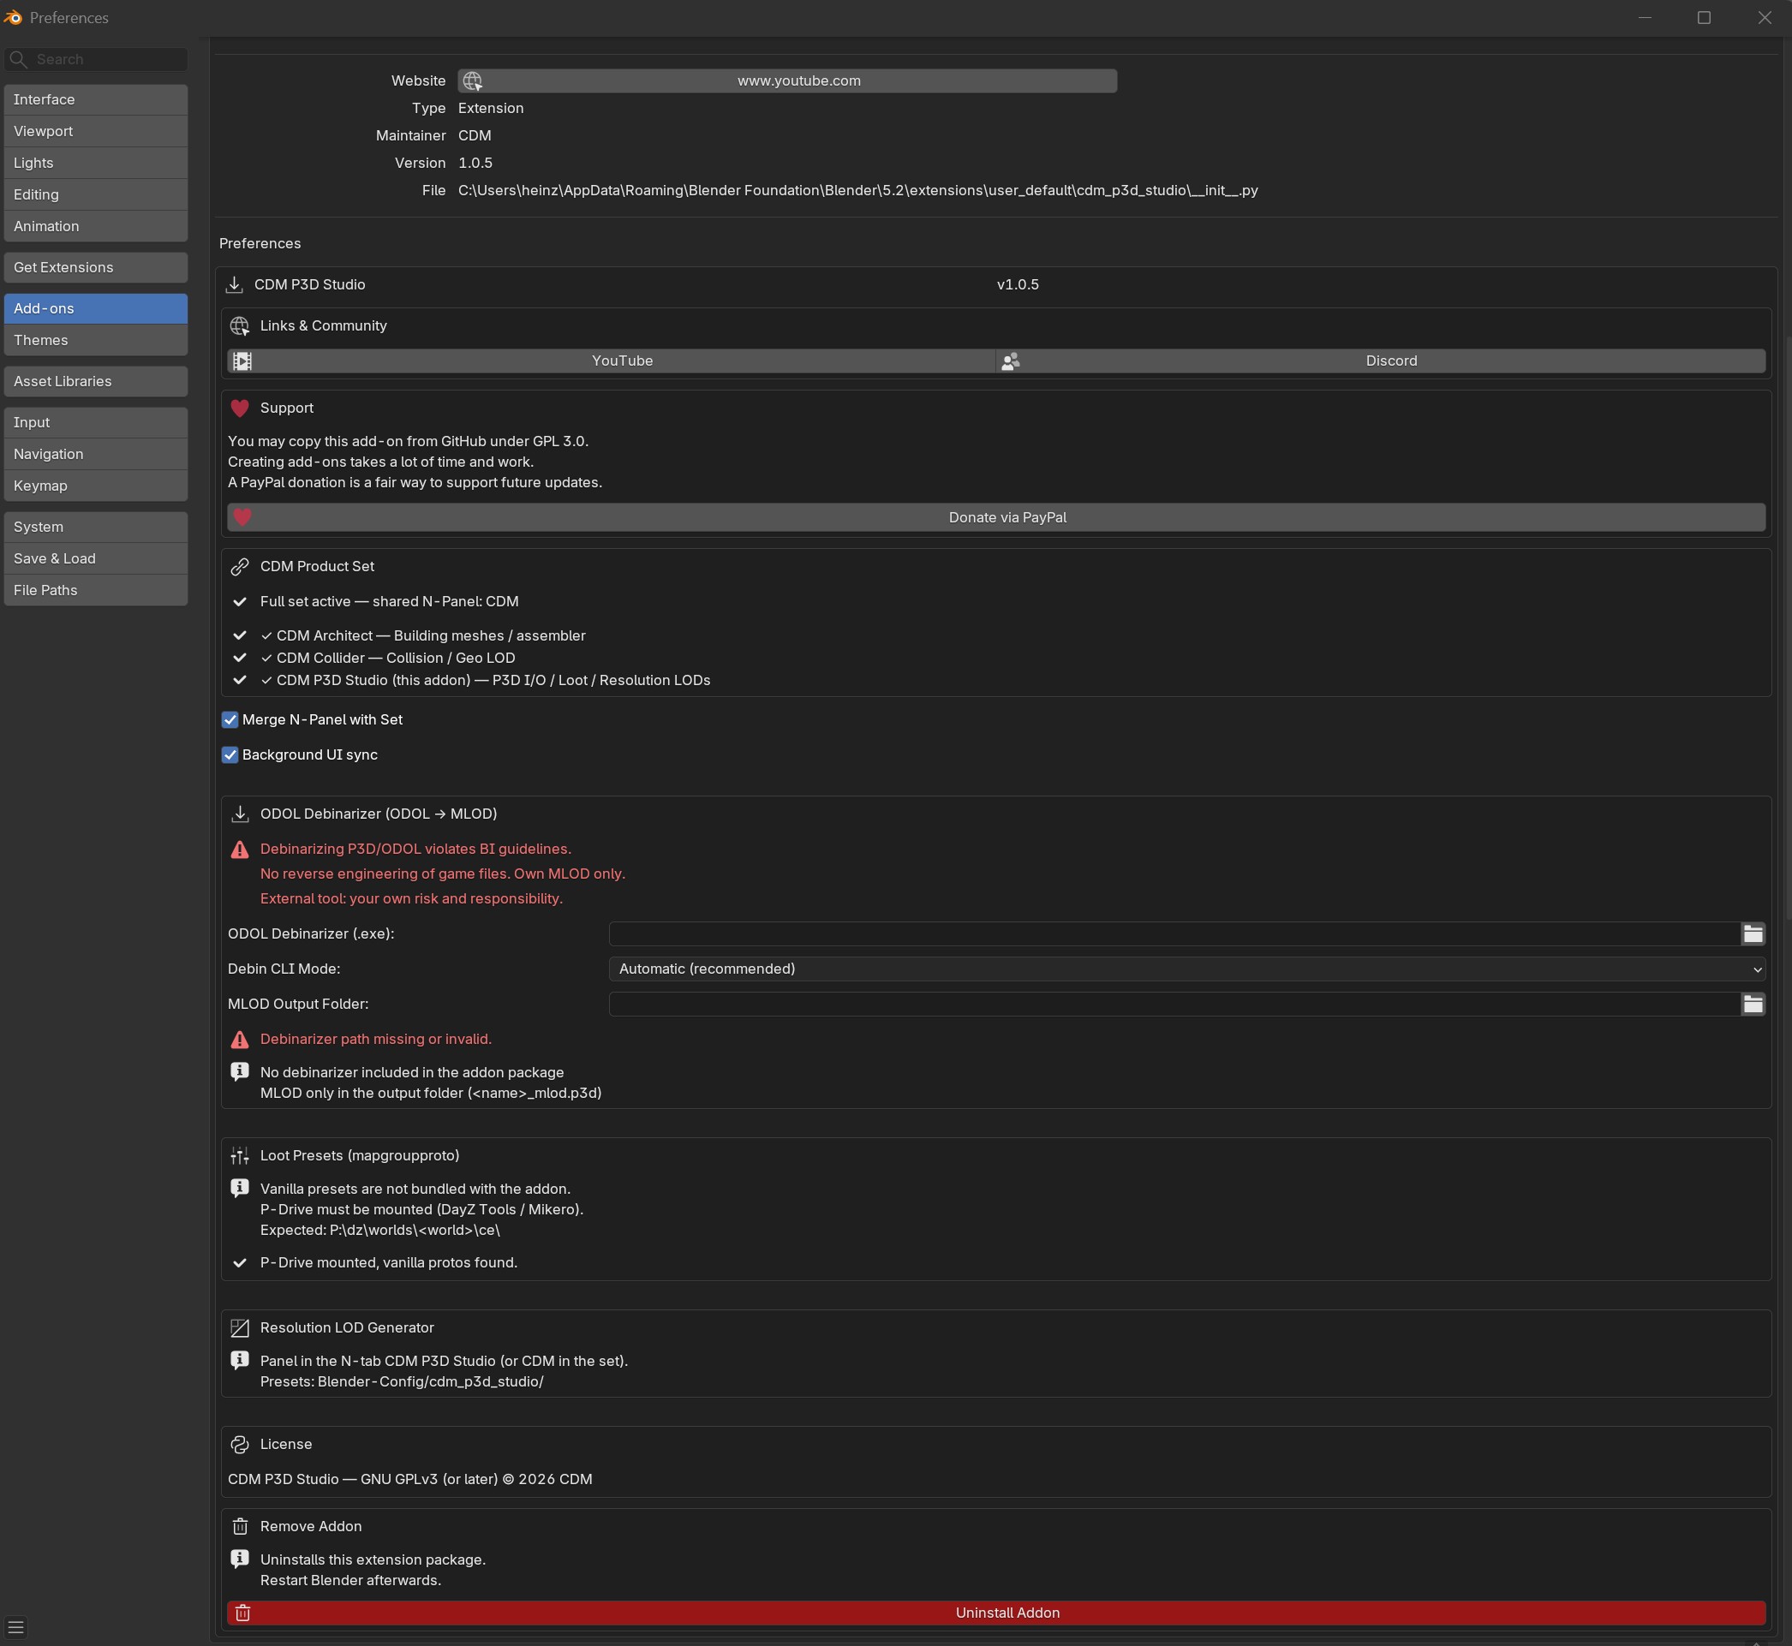Screen dimensions: 1792x1646
Task: Click the trash icon on Uninstall Addon
Action: pyautogui.click(x=242, y=1613)
